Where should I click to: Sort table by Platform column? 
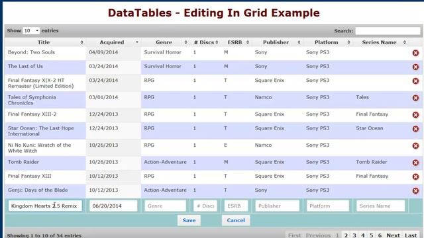[328, 42]
